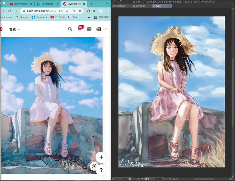Expand the Pinterest account menu arrow

pyautogui.click(x=106, y=29)
